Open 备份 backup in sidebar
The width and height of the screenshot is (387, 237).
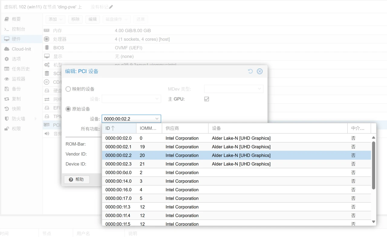[x=16, y=89]
